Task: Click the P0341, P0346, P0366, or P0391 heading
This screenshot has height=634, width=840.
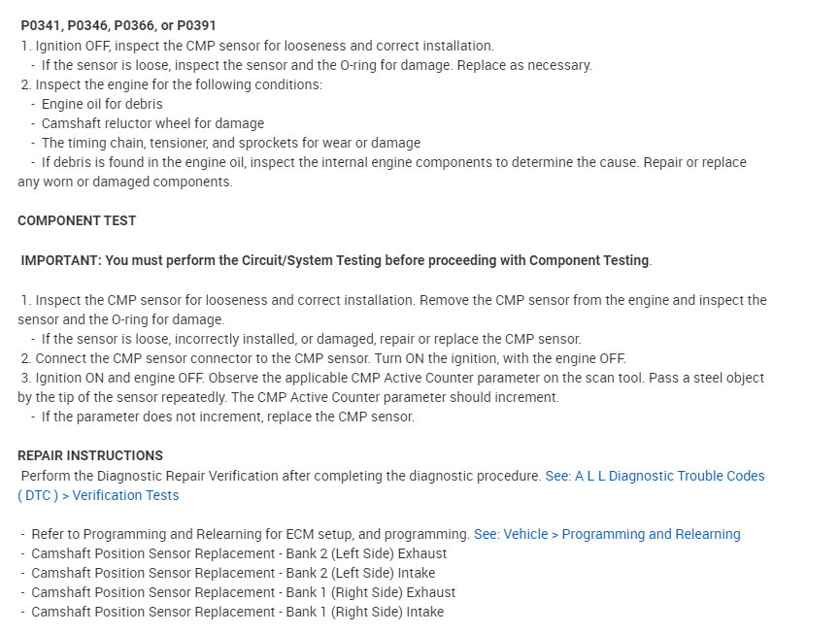Action: coord(118,25)
